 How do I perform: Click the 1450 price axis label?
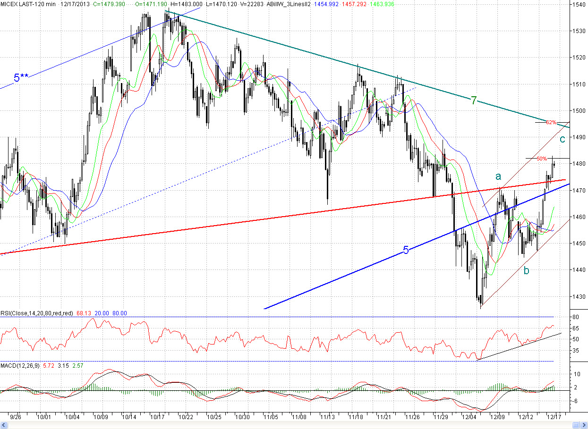(x=579, y=244)
